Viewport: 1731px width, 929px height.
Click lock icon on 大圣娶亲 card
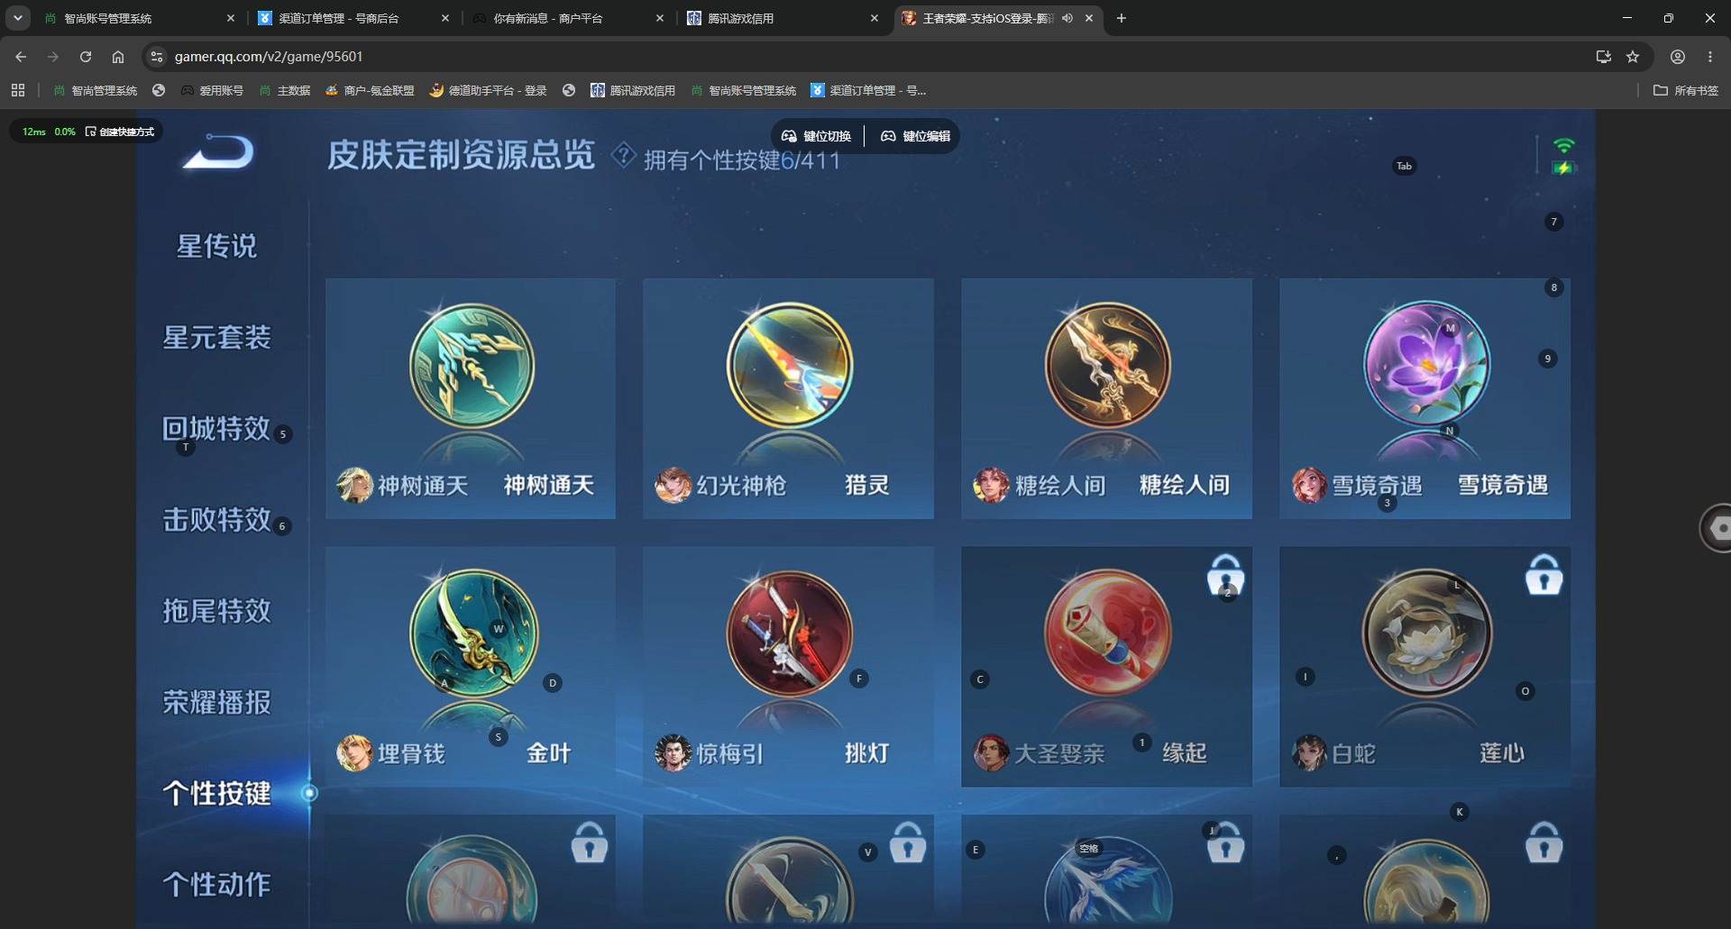1225,575
